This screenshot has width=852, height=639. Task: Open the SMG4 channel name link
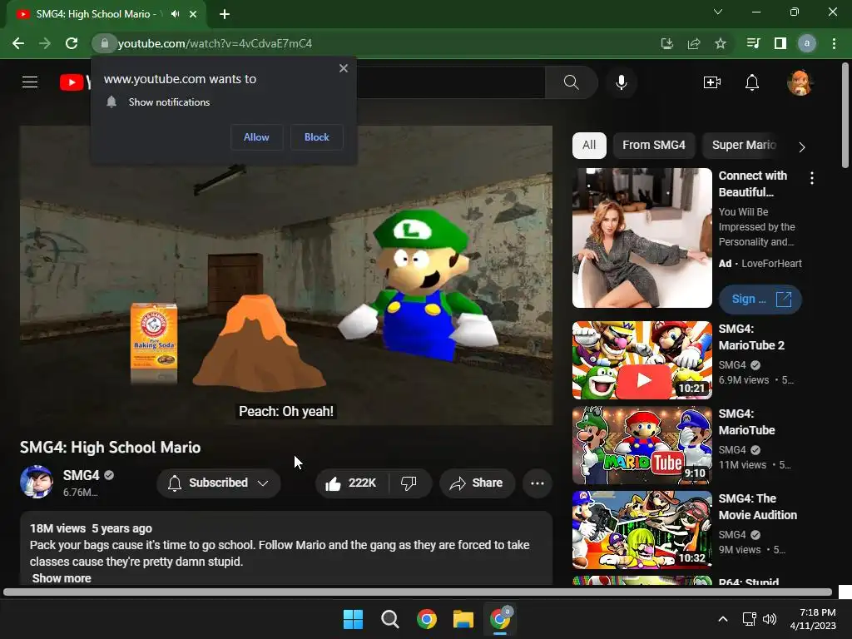(81, 475)
